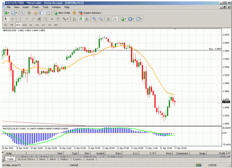Select the Text 'A' drawing tool
Viewport: 232px width, 168px height.
pos(52,19)
